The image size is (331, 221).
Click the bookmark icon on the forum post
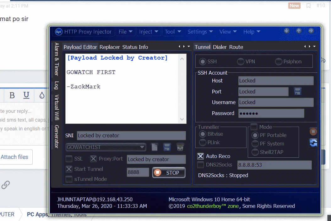pos(308,6)
